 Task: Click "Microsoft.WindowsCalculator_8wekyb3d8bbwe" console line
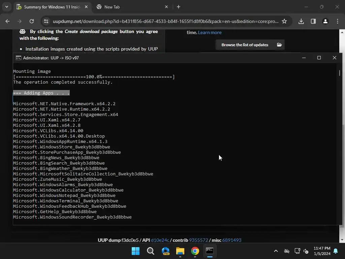coord(68,190)
